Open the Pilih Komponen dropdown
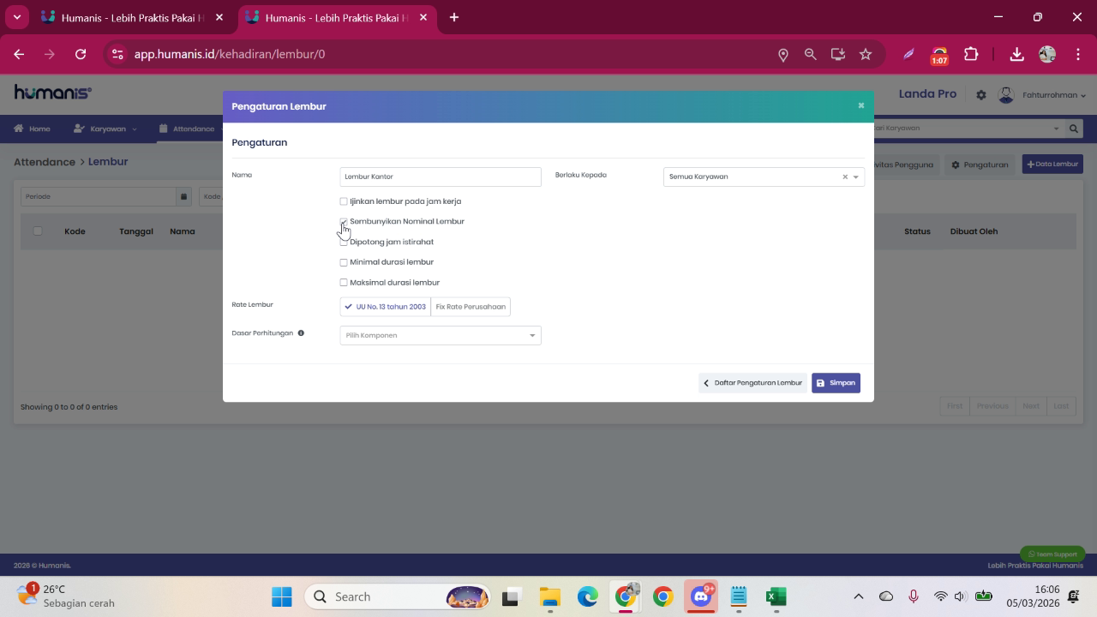Image resolution: width=1097 pixels, height=617 pixels. point(441,335)
